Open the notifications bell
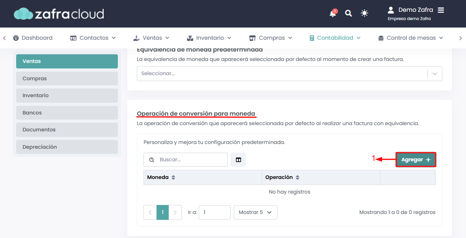 (x=333, y=13)
